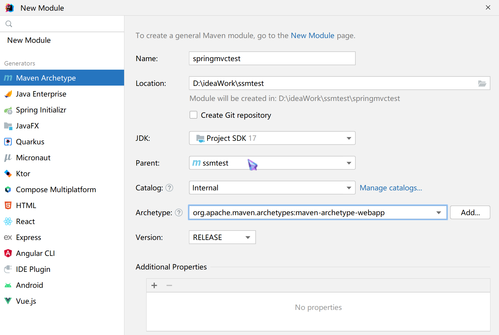Select the Android generator
The width and height of the screenshot is (499, 335).
pos(62,285)
